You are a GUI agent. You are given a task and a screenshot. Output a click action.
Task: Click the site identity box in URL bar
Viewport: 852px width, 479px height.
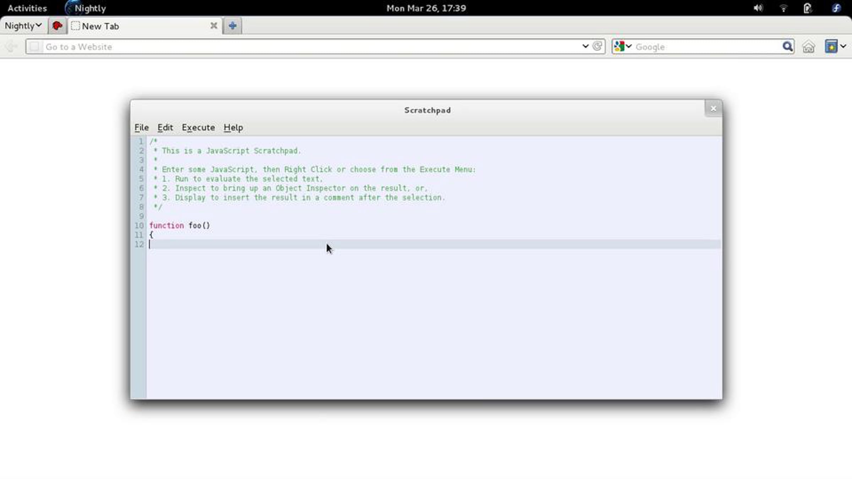tap(34, 46)
